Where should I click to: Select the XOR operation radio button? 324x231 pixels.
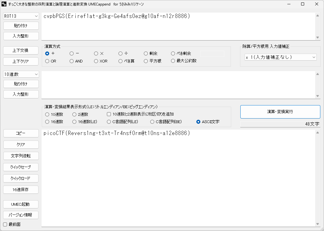pyautogui.click(x=96, y=61)
